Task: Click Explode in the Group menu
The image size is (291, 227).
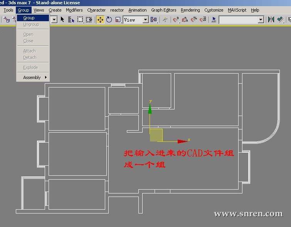Action: click(33, 67)
